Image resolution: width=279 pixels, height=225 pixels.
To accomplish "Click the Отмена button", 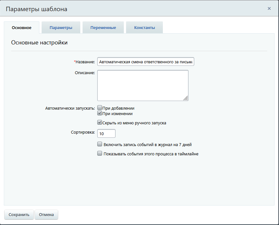I will (x=46, y=215).
